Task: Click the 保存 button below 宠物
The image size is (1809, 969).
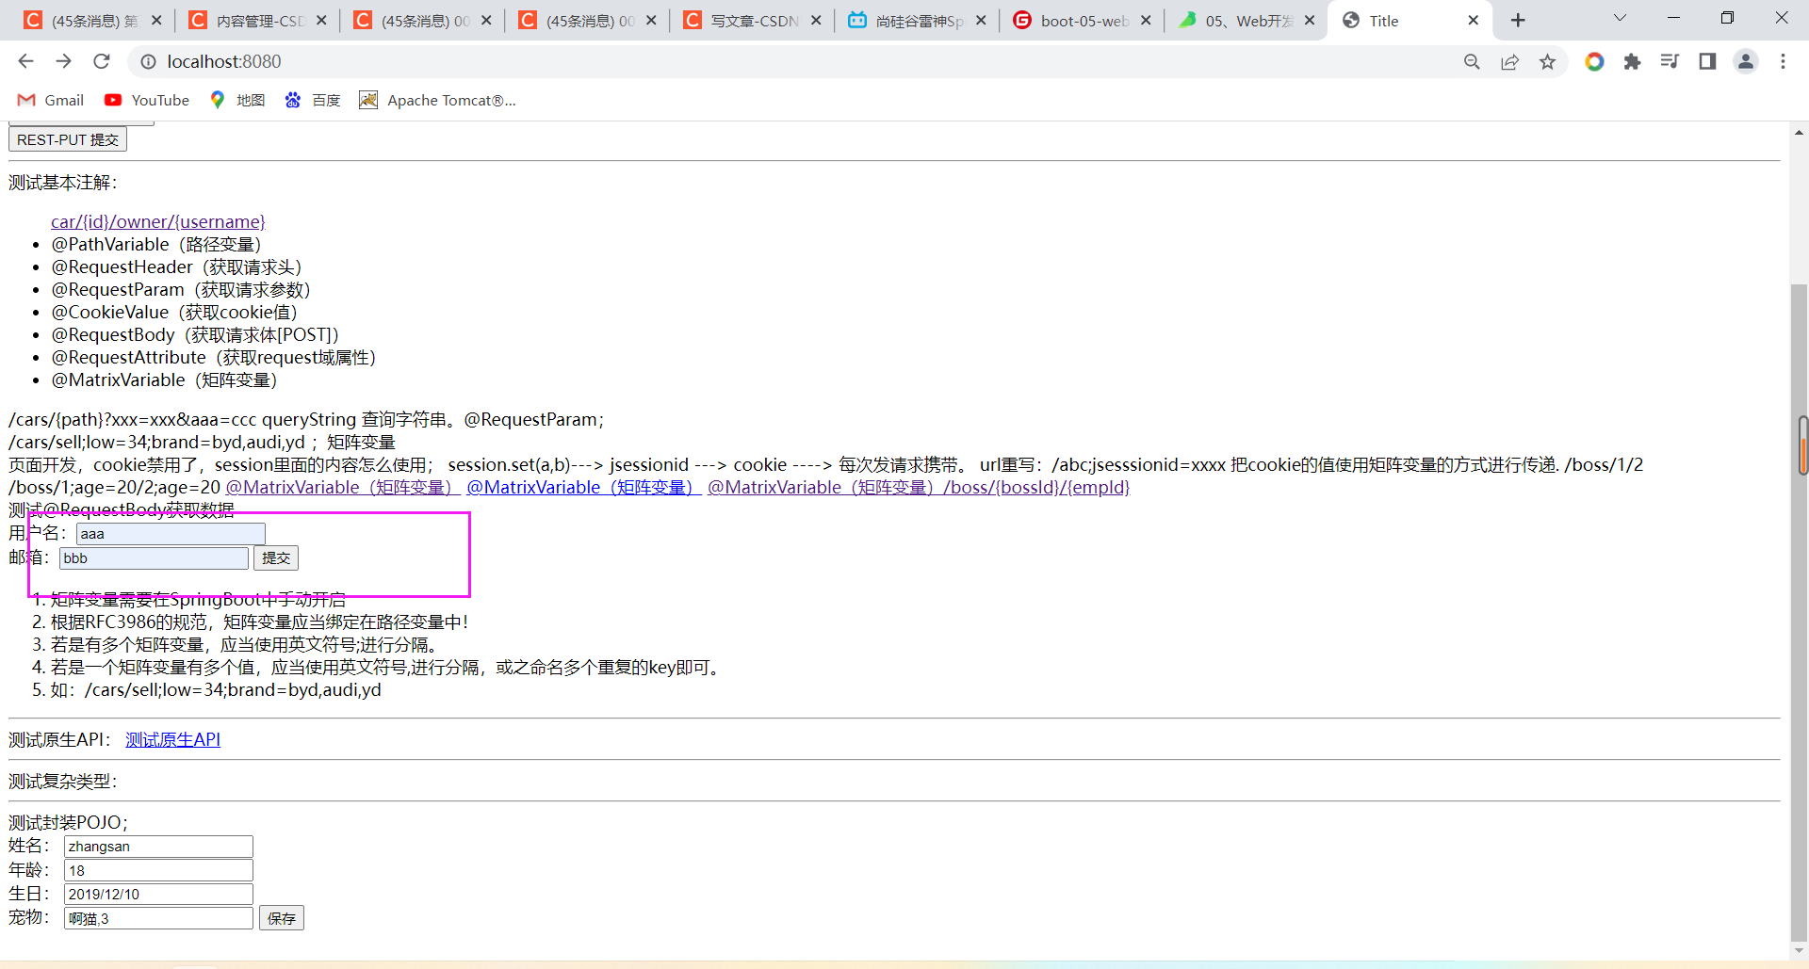Action: 281,917
